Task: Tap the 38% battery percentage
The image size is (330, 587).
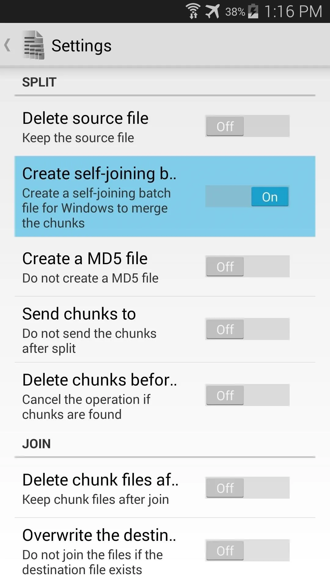Action: [235, 12]
